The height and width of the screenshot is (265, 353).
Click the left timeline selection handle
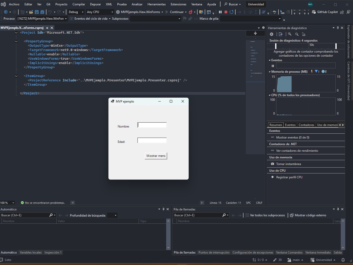pyautogui.click(x=276, y=46)
